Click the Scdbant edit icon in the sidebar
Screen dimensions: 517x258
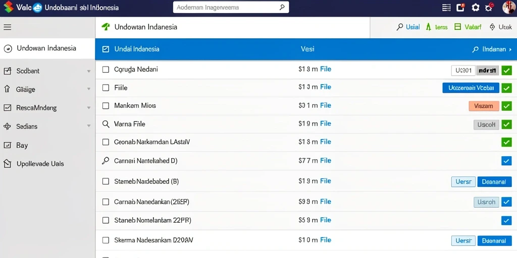(x=7, y=71)
